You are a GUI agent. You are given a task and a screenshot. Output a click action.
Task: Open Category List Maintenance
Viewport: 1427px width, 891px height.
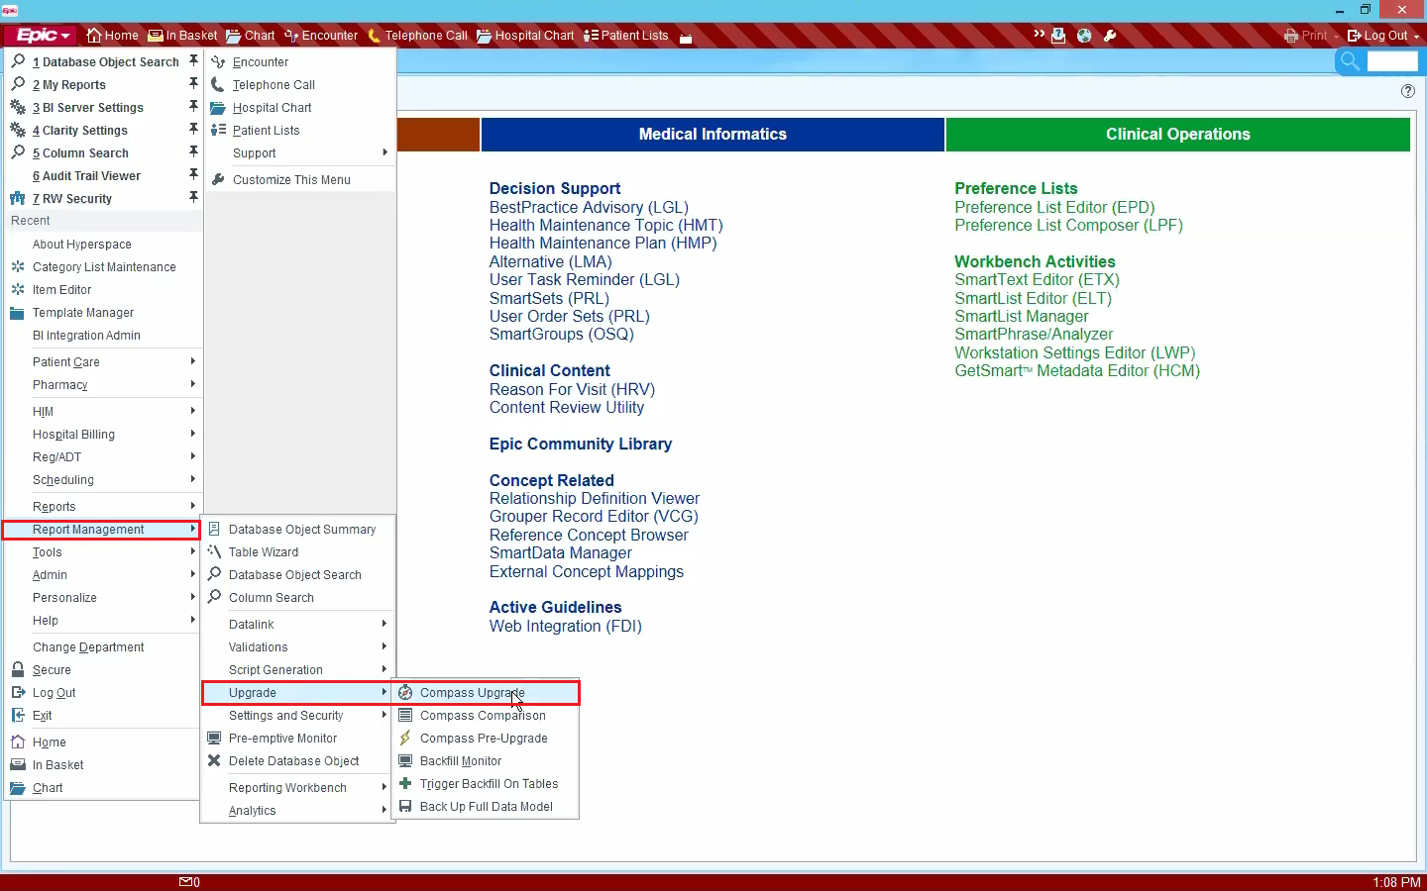tap(104, 267)
